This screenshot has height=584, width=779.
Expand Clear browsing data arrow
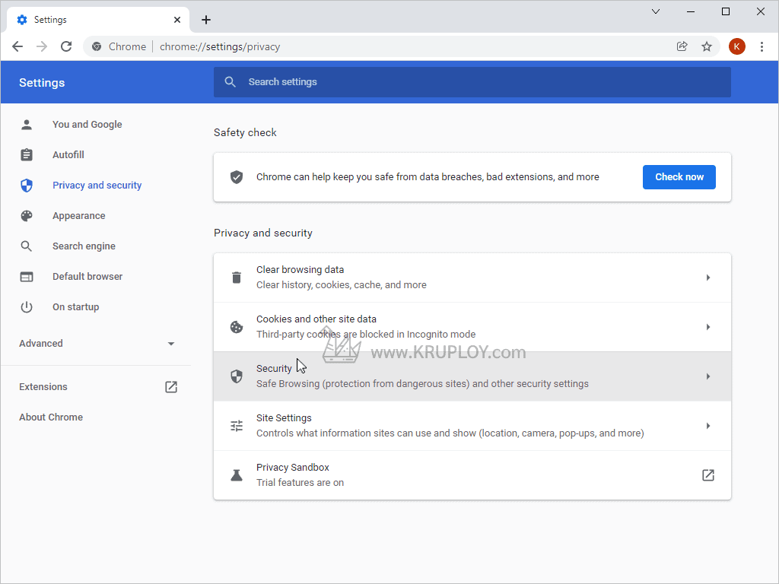708,278
